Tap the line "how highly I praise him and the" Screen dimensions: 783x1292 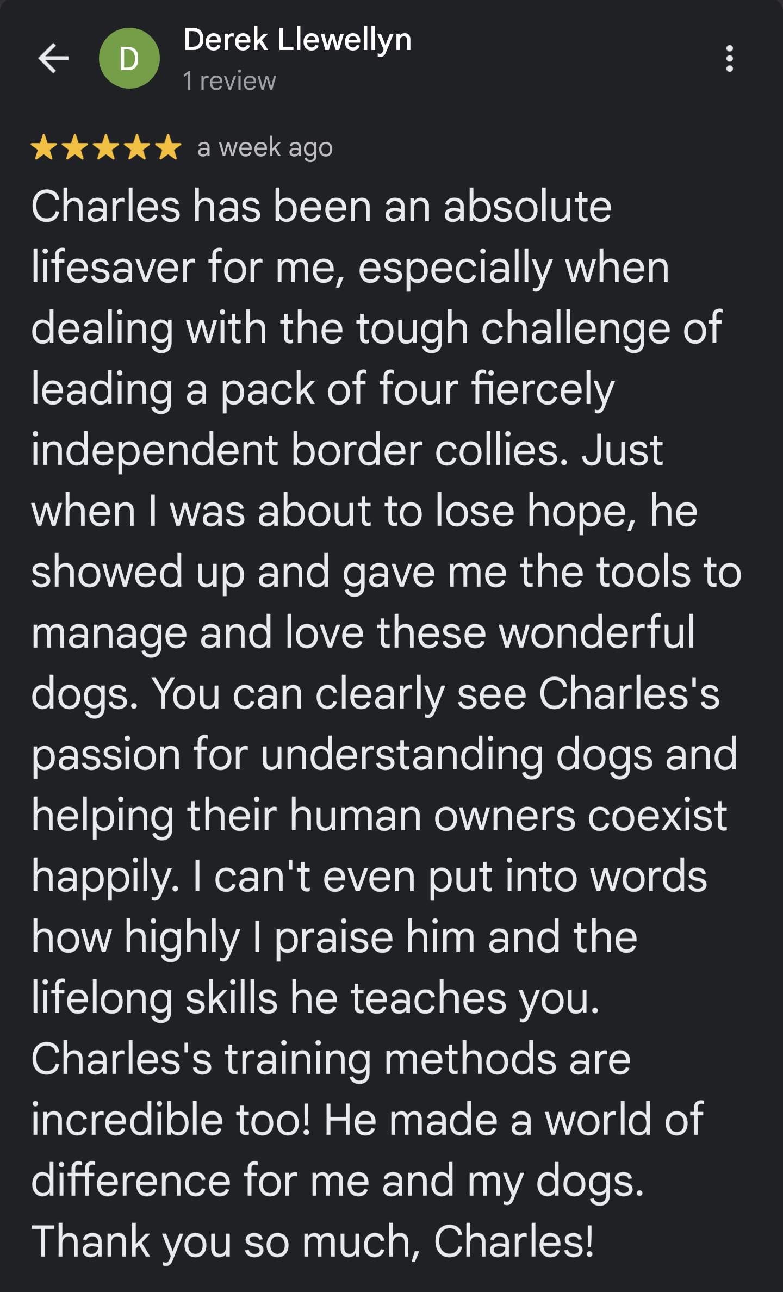coord(334,938)
